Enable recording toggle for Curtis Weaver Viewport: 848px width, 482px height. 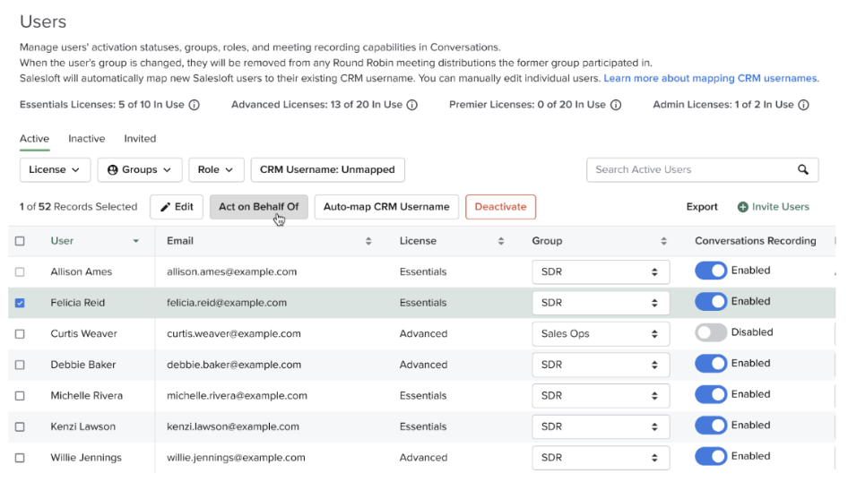pos(711,332)
